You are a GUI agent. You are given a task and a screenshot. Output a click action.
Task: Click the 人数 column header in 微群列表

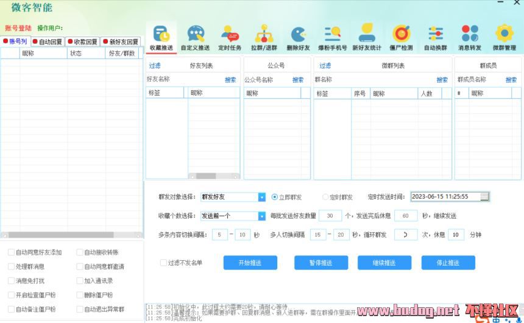[x=430, y=94]
